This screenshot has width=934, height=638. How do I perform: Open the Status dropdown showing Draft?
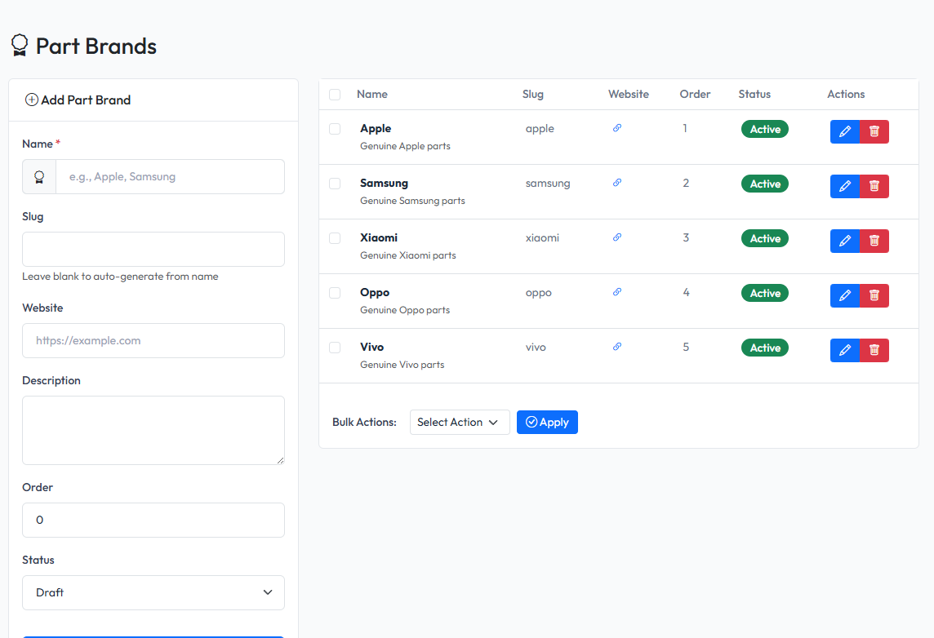pyautogui.click(x=153, y=592)
